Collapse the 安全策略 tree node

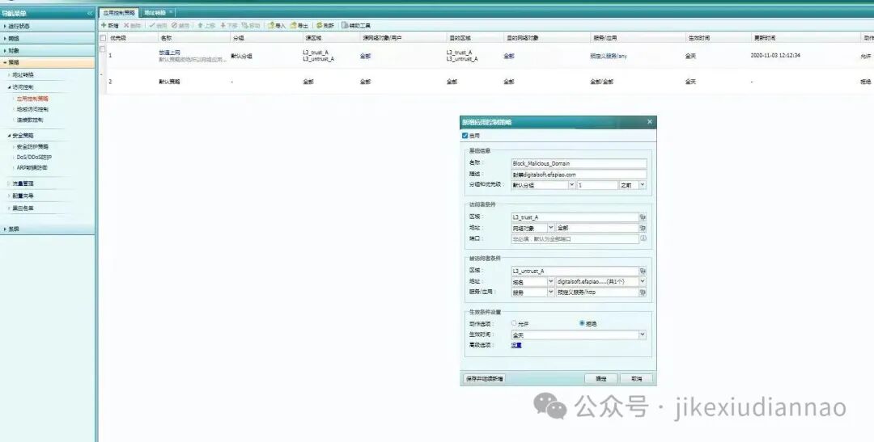[x=9, y=135]
